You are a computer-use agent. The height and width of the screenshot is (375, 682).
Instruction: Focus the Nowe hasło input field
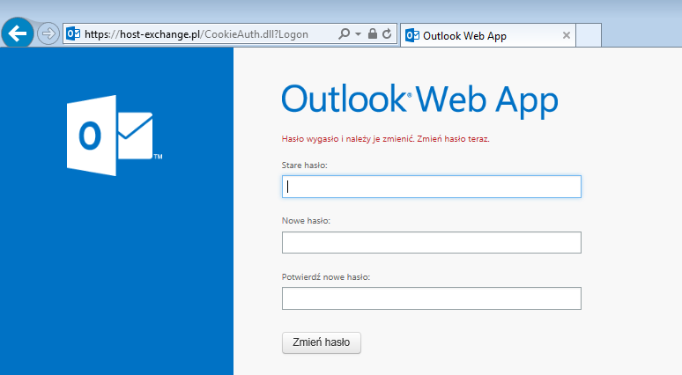pos(432,242)
